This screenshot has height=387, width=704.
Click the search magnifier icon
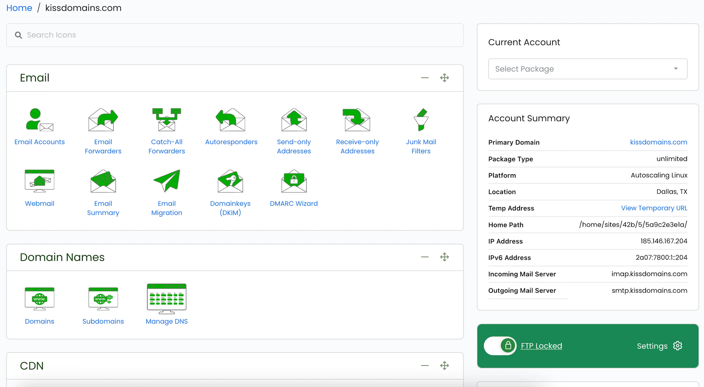click(x=18, y=35)
